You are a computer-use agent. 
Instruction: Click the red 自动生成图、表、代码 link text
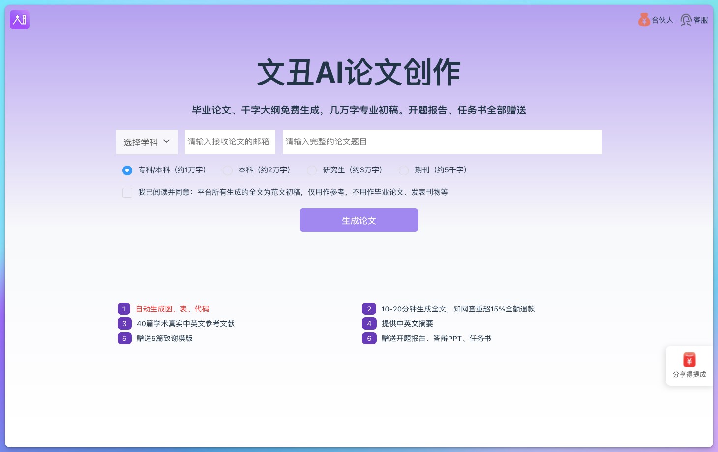pyautogui.click(x=172, y=309)
